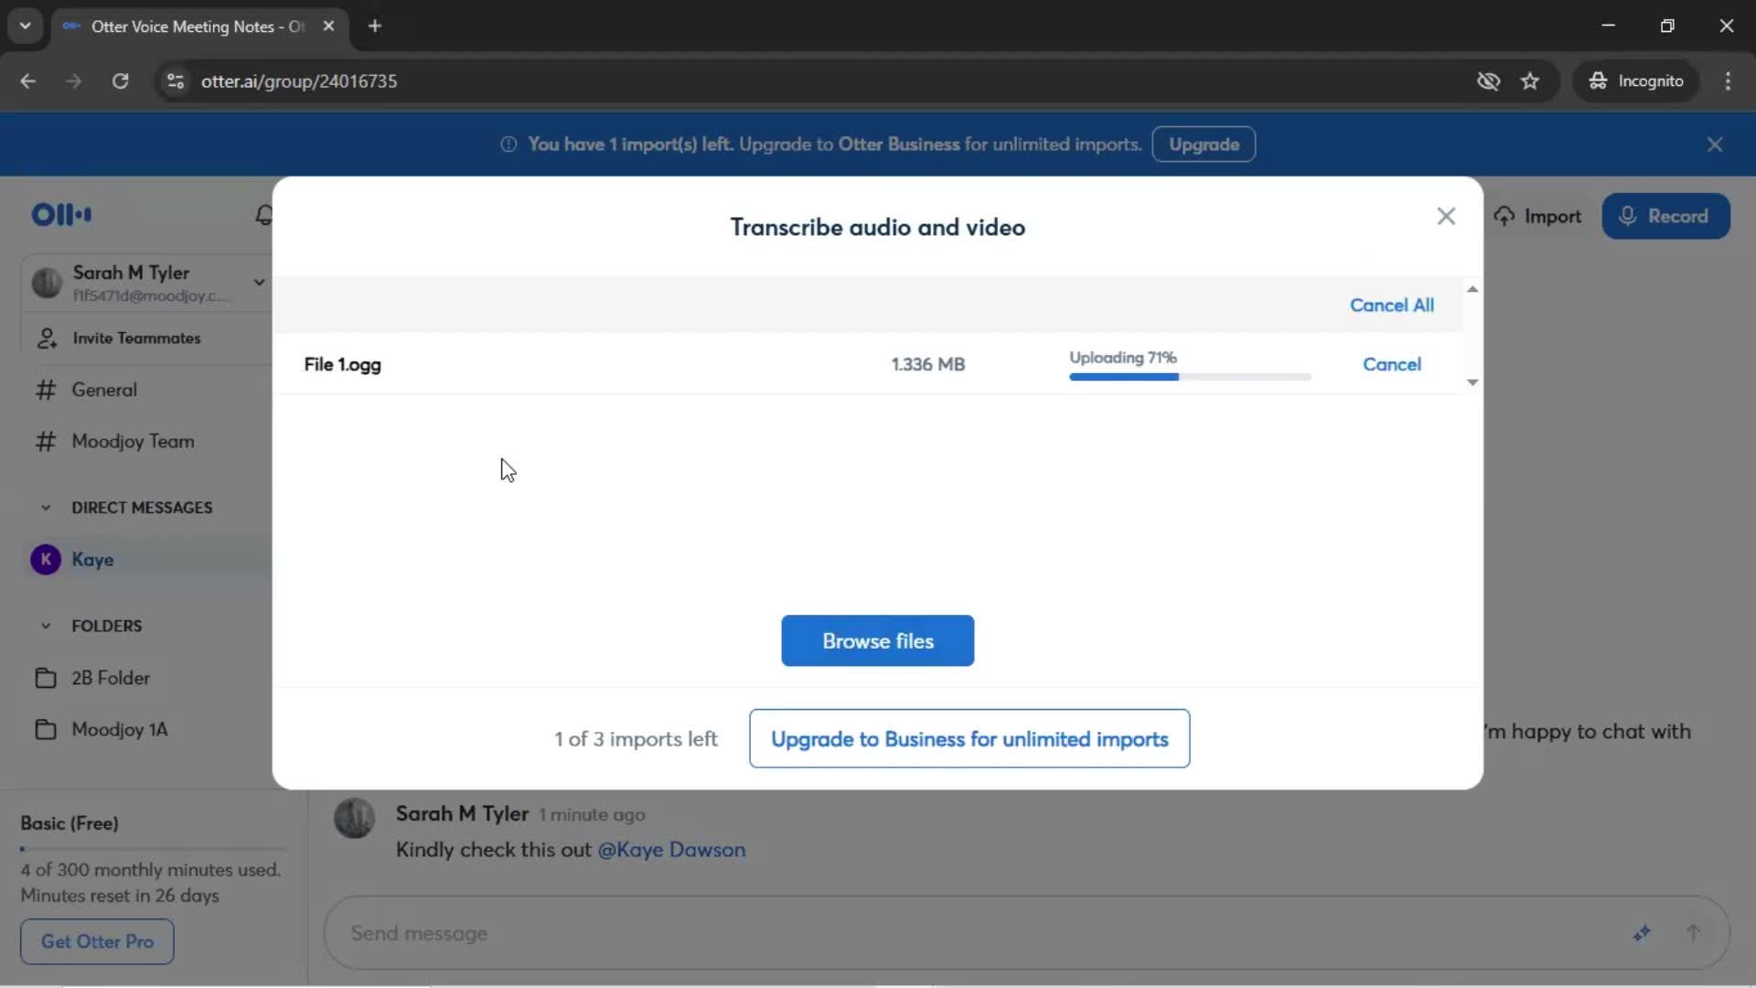Click the address bar URL
Viewport: 1756px width, 988px height.
299,81
